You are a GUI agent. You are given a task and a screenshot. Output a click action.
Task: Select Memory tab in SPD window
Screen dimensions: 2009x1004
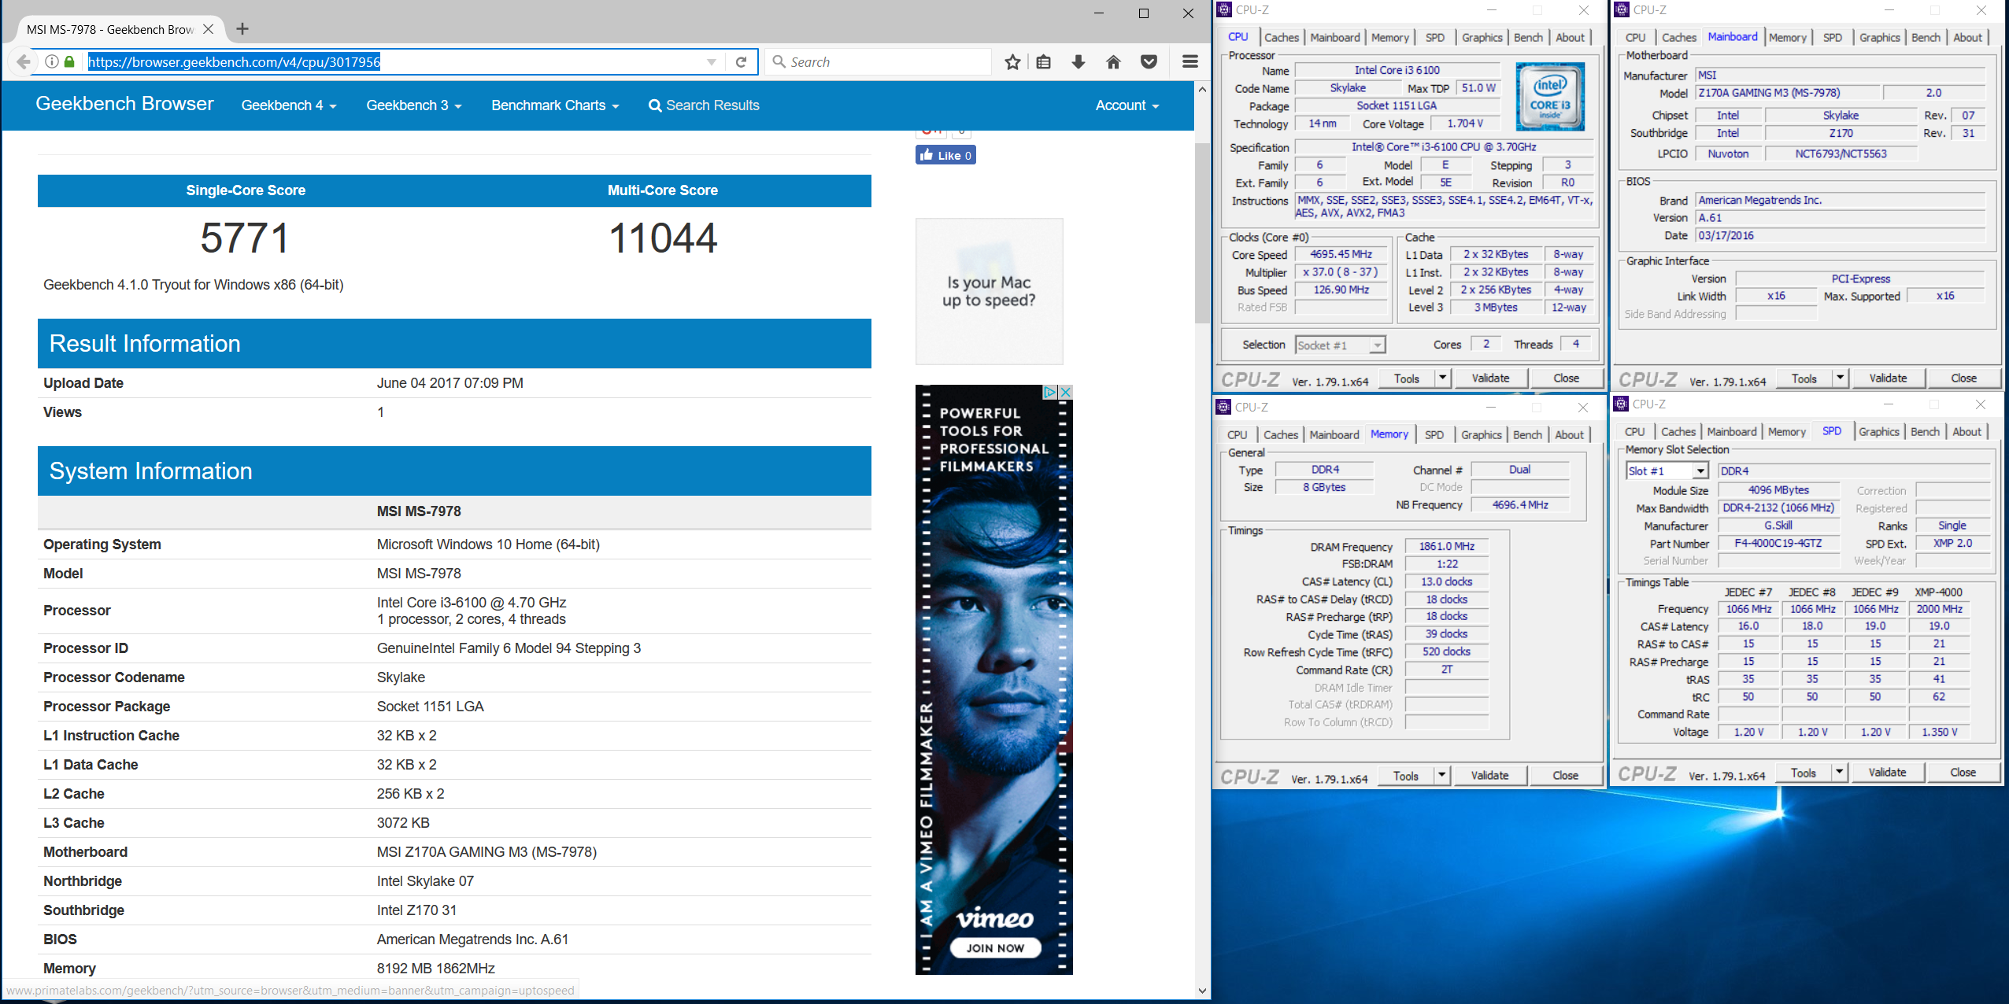(1786, 431)
